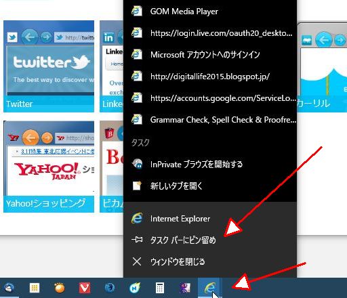Open Thunderbird from the taskbar
This screenshot has width=347, height=298.
coord(9,288)
